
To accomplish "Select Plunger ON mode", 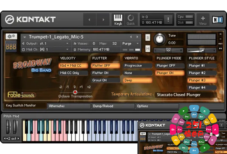I will click(170, 73).
